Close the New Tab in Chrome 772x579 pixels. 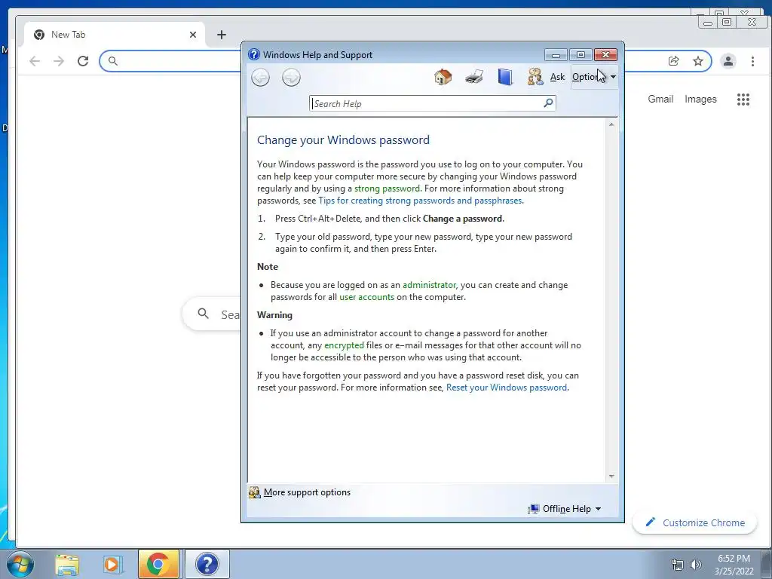[x=193, y=35]
